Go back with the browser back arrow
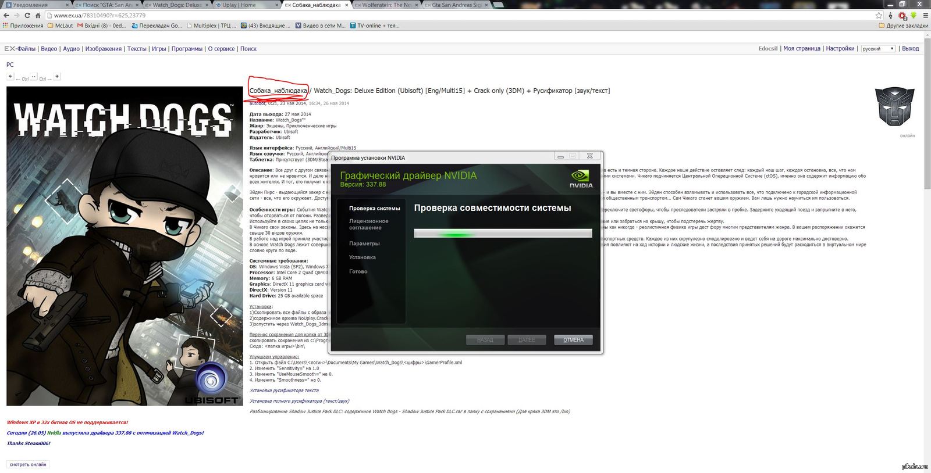This screenshot has height=473, width=931. pos(6,16)
